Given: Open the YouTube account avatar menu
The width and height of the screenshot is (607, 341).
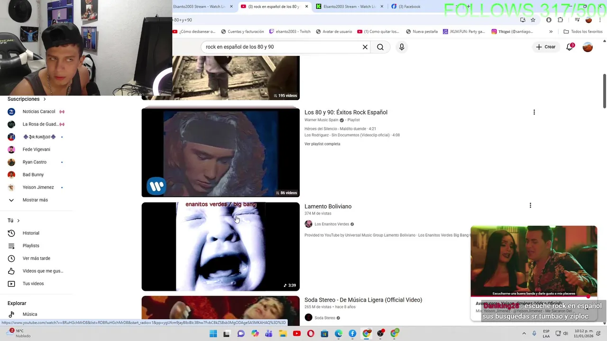Looking at the screenshot, I should pyautogui.click(x=588, y=47).
